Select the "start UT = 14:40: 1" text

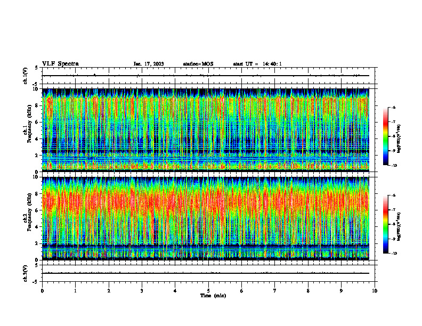(x=257, y=64)
